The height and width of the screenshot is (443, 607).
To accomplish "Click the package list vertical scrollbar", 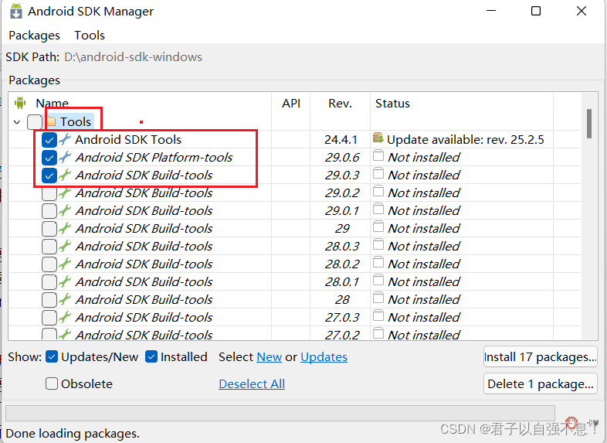I will click(x=589, y=124).
